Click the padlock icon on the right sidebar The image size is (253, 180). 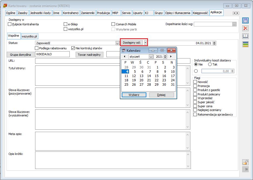pyautogui.click(x=245, y=162)
